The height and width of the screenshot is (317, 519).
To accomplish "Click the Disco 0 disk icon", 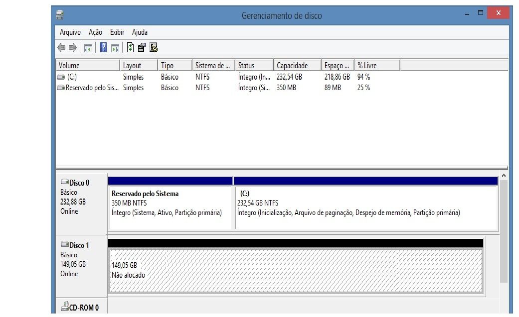I will tap(64, 182).
